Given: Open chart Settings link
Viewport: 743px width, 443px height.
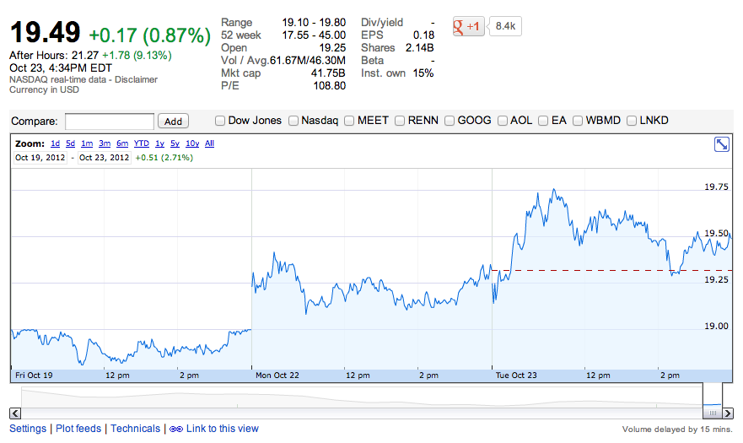Looking at the screenshot, I should coord(28,429).
